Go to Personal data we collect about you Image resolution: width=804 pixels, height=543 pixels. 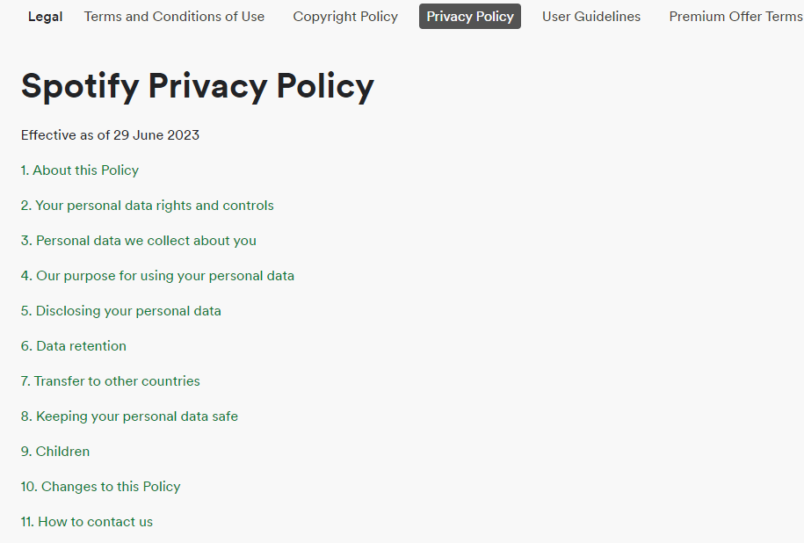pyautogui.click(x=139, y=241)
